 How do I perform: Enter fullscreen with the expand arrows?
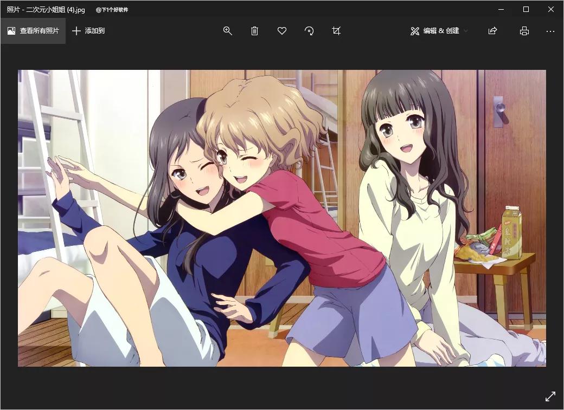551,396
